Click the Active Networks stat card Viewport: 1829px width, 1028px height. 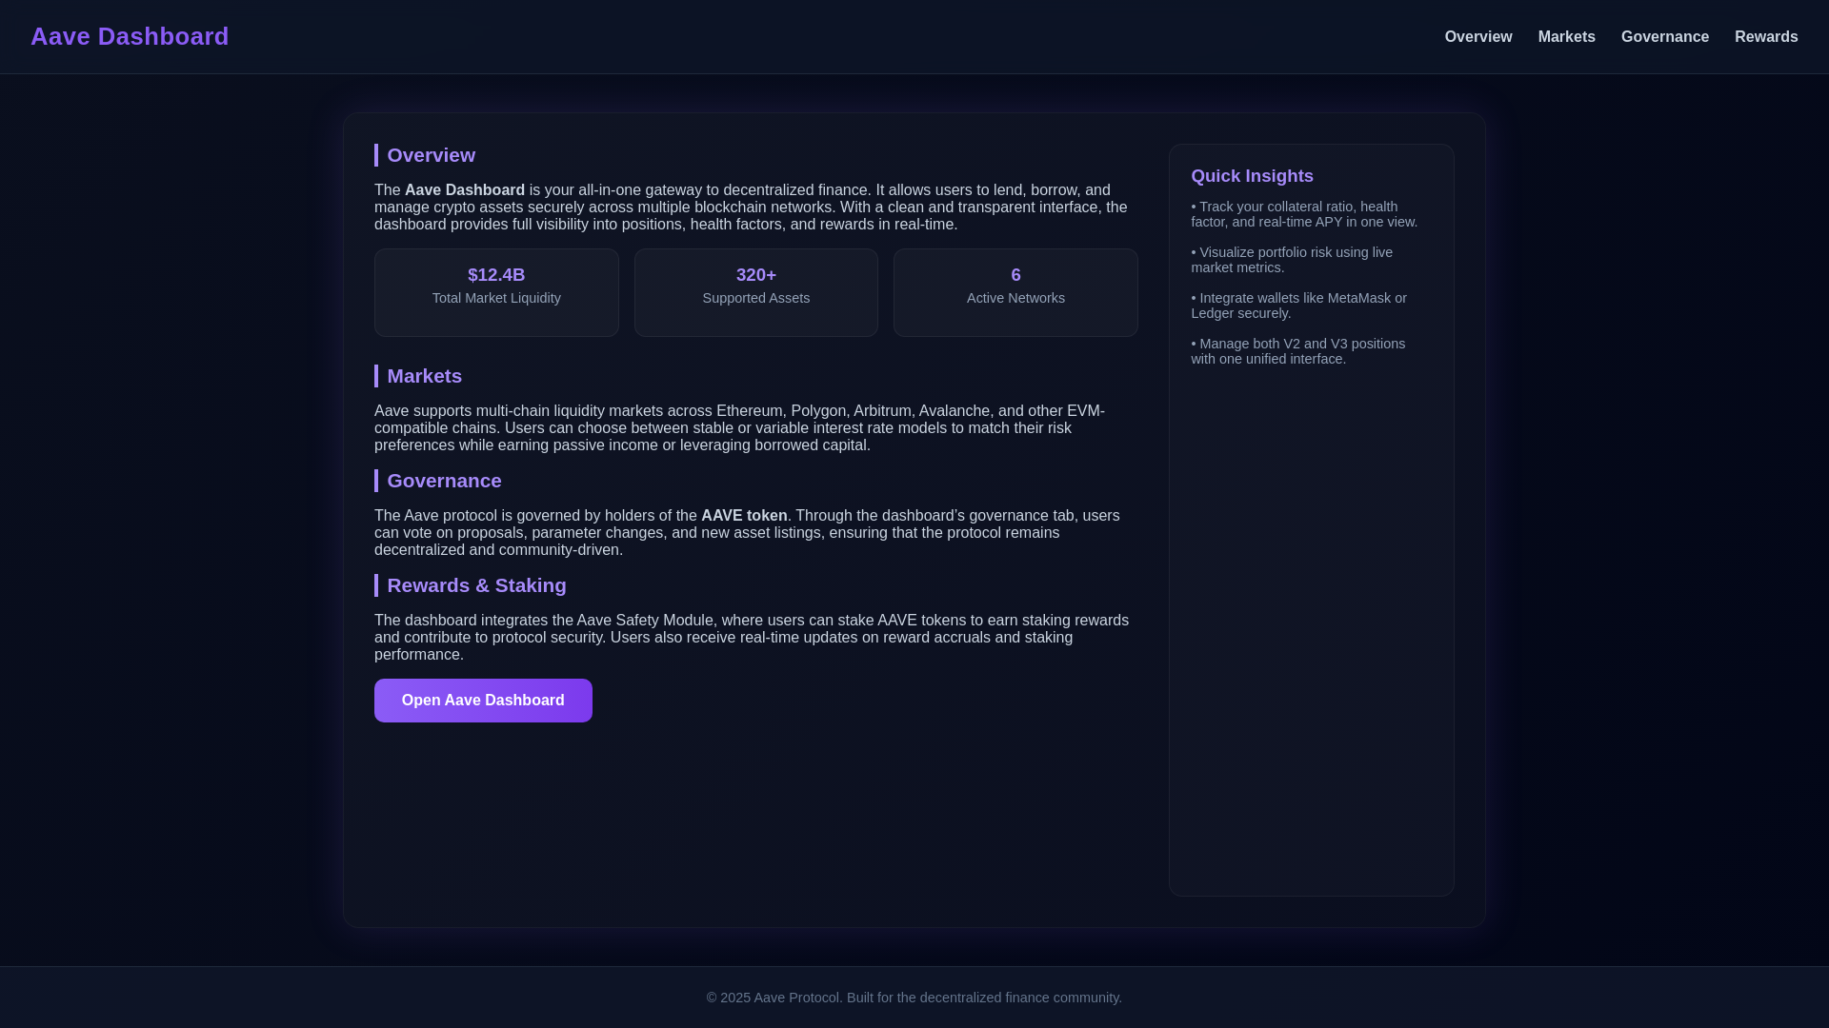(x=1015, y=292)
